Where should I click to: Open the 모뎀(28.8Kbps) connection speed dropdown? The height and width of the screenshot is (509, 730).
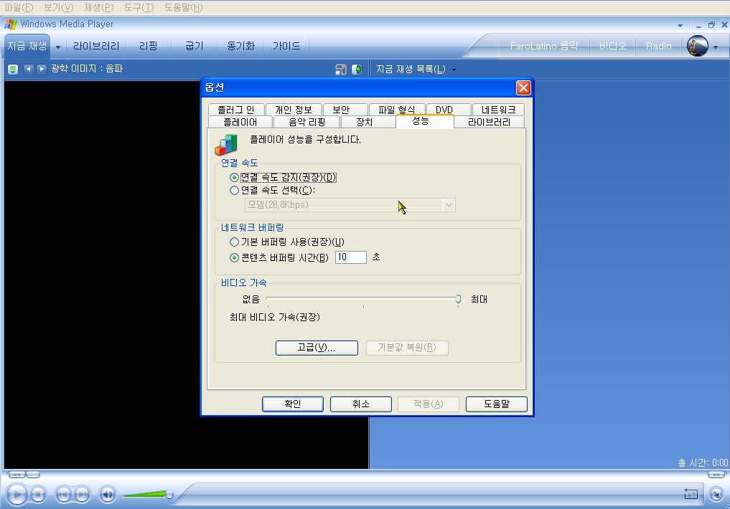click(x=350, y=205)
